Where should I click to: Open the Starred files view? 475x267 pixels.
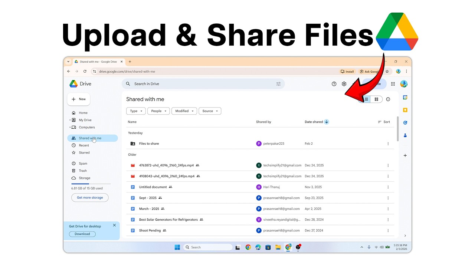84,152
